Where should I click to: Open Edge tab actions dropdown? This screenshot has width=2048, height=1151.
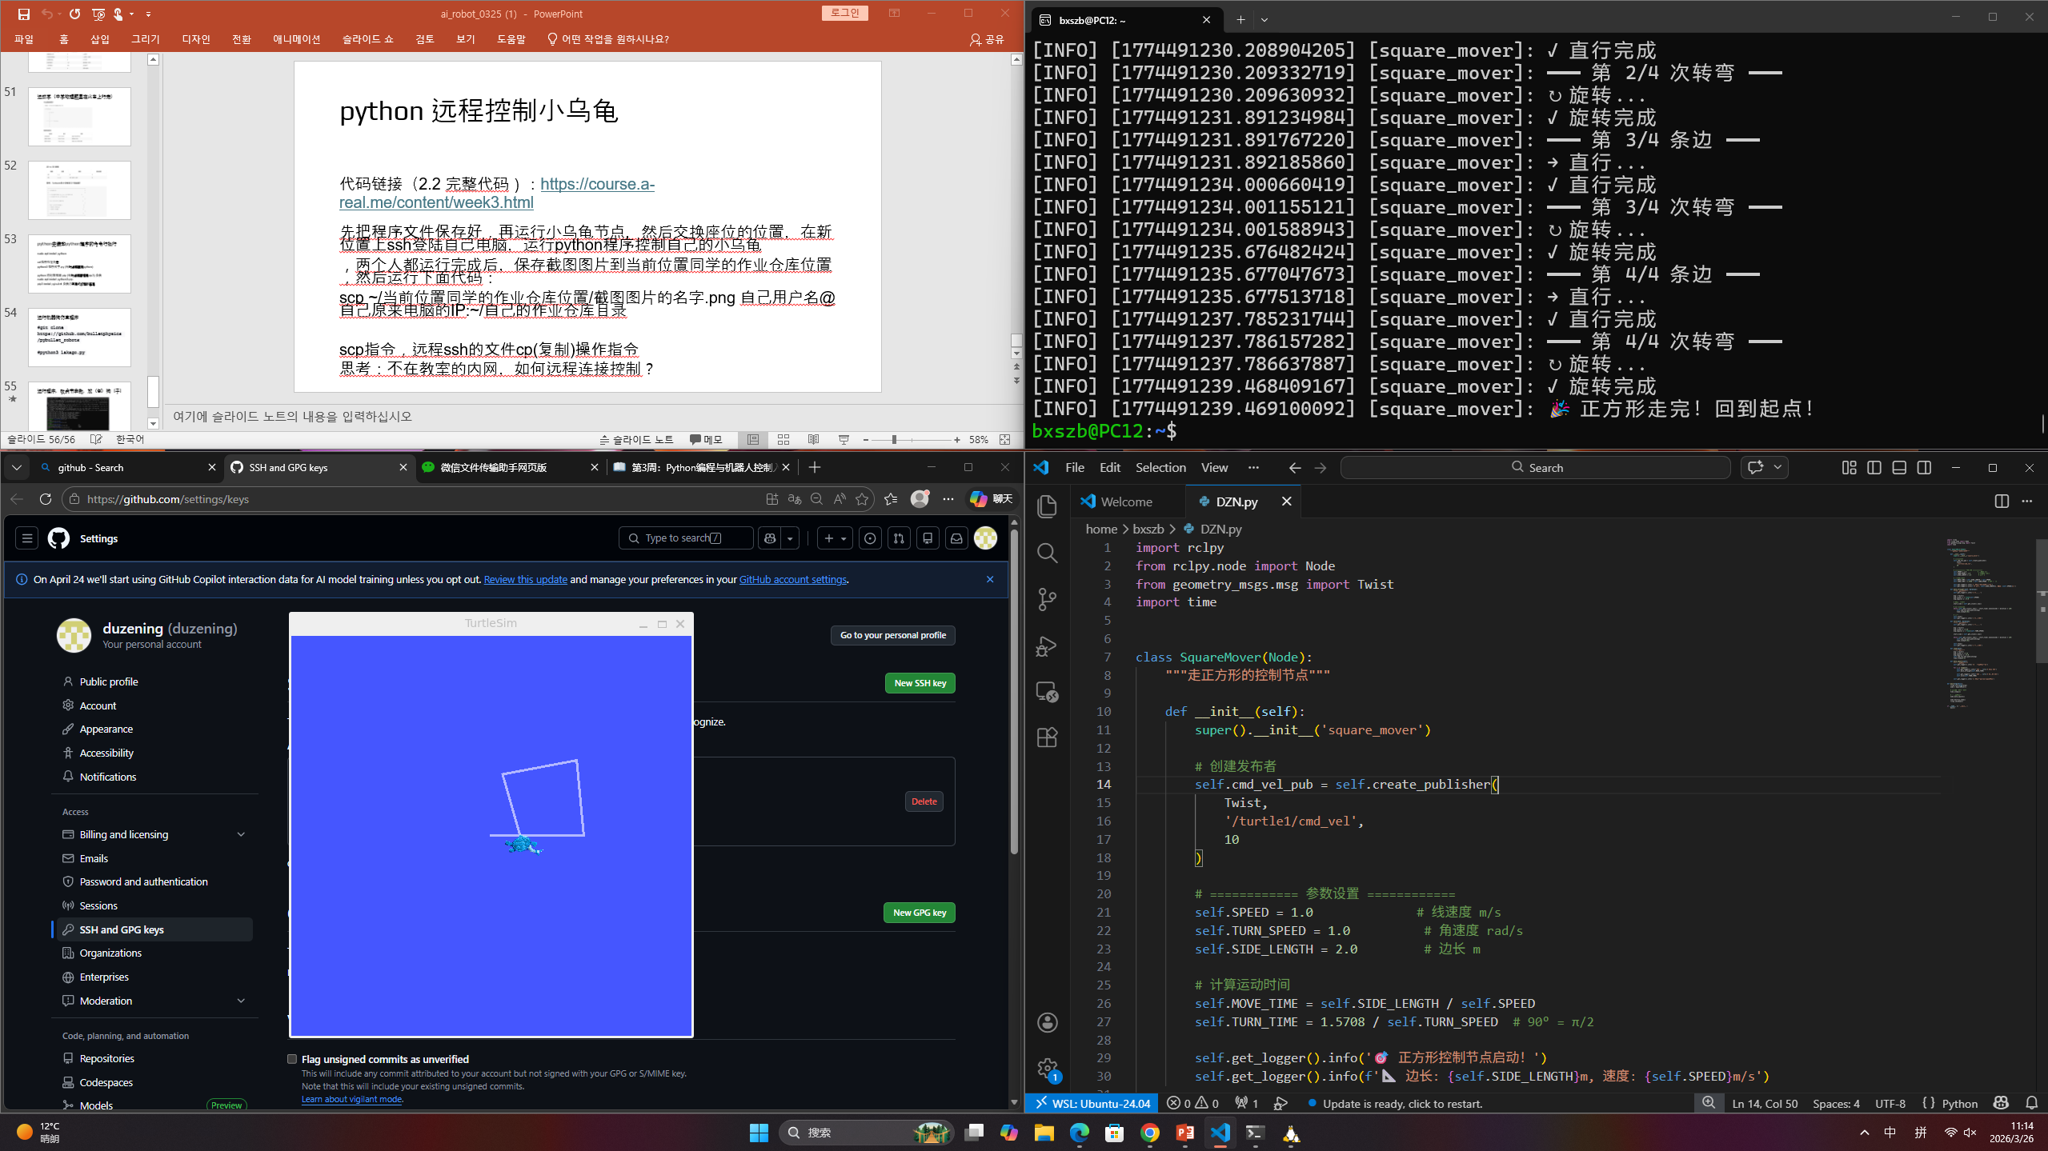16,467
